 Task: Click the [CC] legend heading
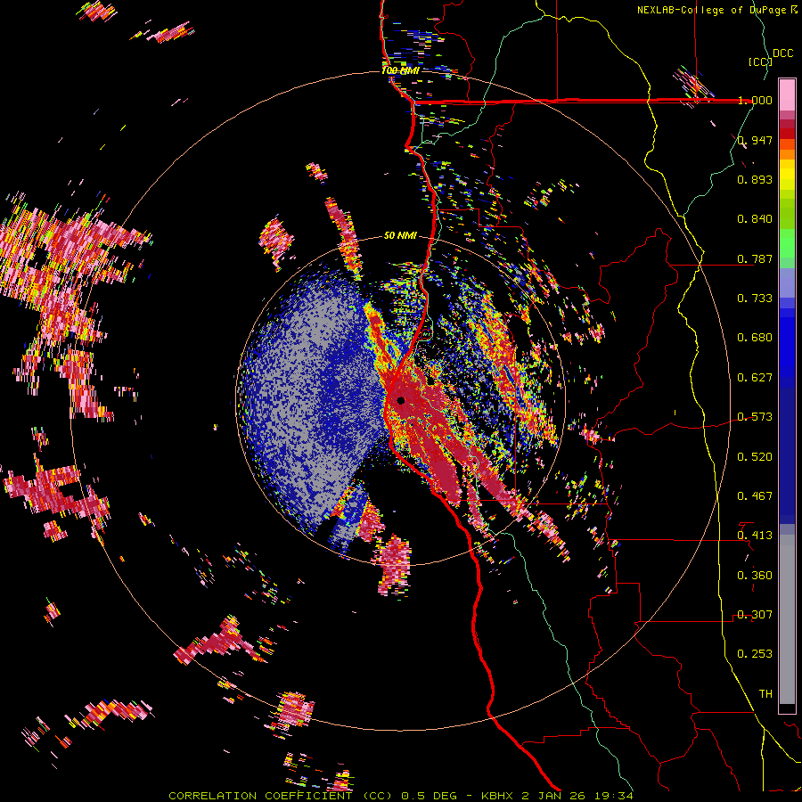coord(761,61)
